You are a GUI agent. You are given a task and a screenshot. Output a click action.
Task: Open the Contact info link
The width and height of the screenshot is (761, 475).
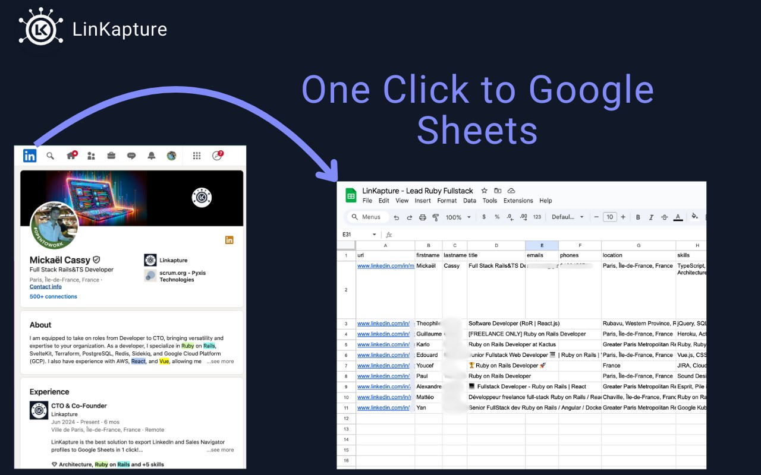[x=46, y=287]
